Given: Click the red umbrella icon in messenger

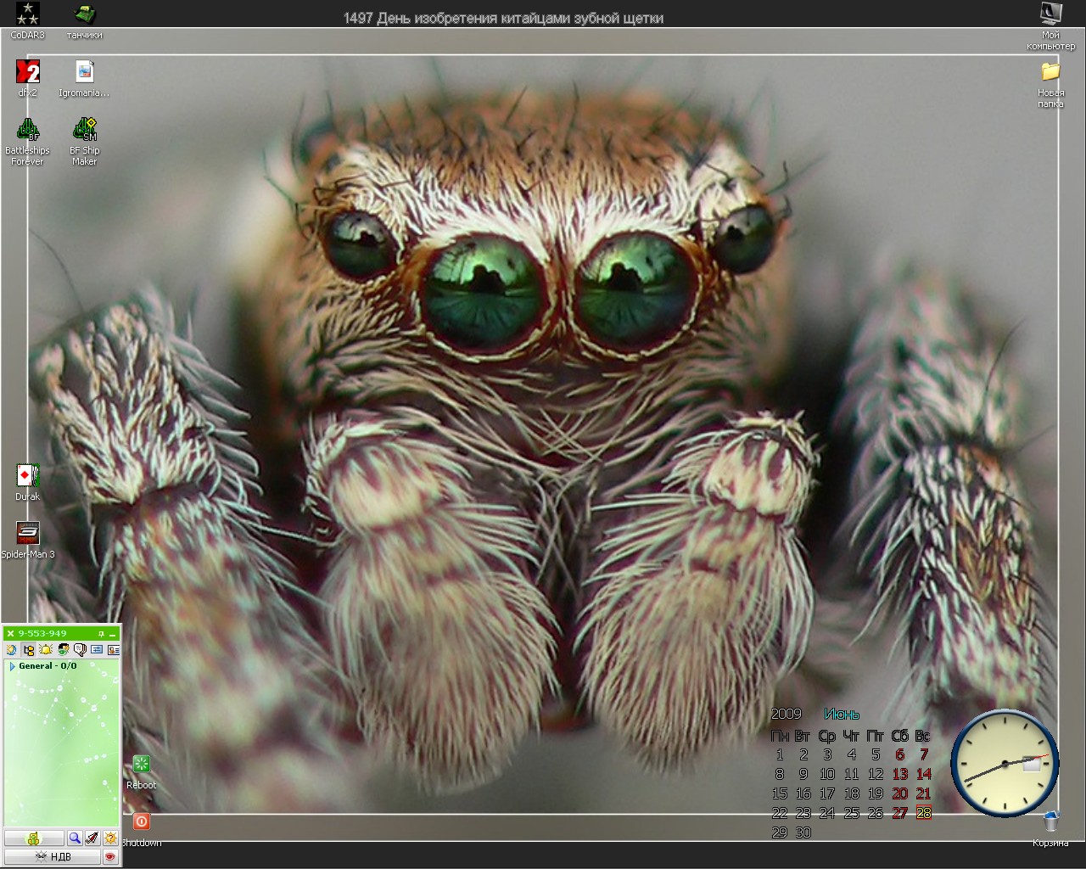Looking at the screenshot, I should pos(92,838).
